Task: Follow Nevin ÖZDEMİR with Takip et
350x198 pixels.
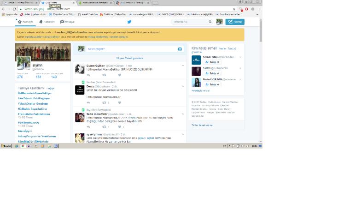Action: (212, 84)
